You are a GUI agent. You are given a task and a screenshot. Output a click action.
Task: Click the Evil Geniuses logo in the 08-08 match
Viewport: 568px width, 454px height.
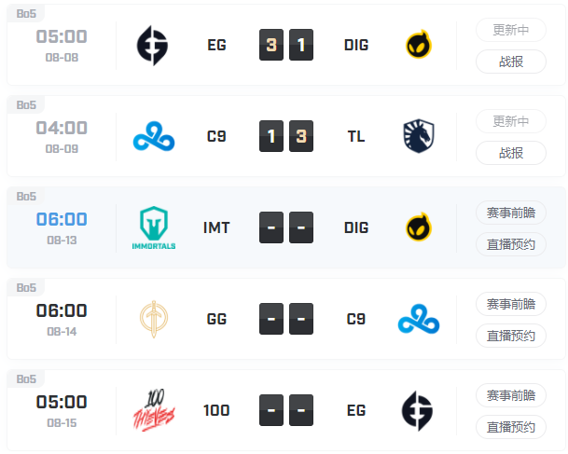153,46
